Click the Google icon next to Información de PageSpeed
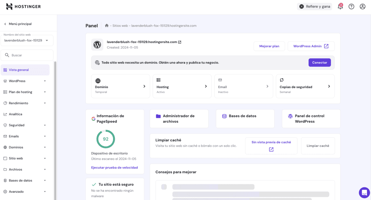 pos(93,119)
